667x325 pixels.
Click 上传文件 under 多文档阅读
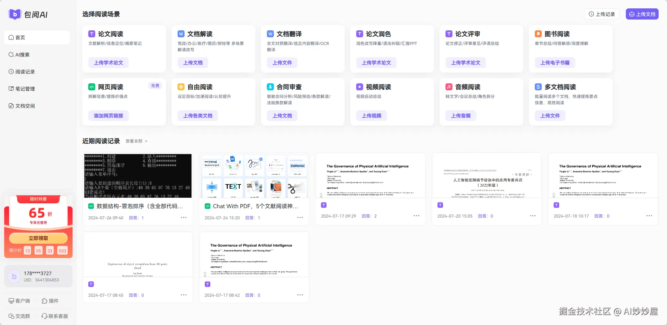(550, 116)
